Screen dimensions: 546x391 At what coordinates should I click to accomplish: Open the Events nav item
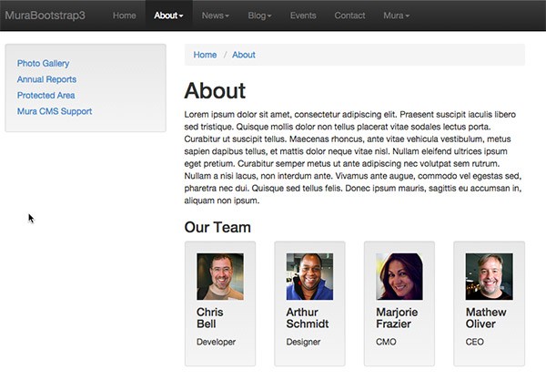click(x=303, y=15)
